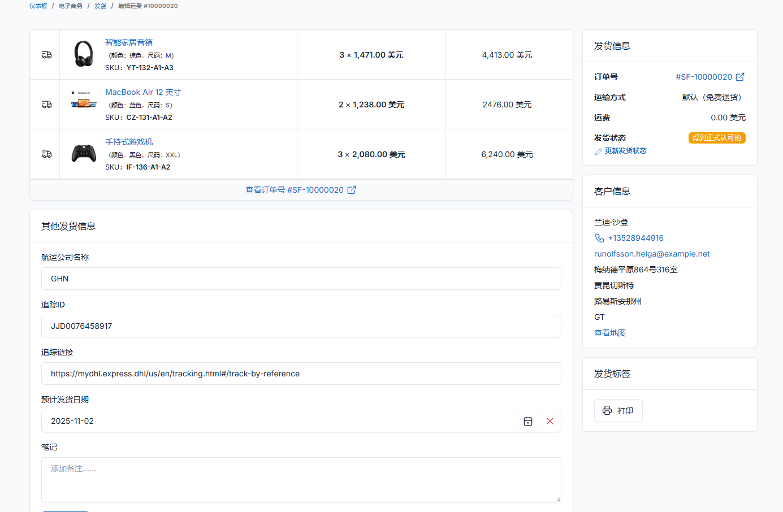Click the phone icon beside customer number
The height and width of the screenshot is (512, 783).
pyautogui.click(x=599, y=238)
